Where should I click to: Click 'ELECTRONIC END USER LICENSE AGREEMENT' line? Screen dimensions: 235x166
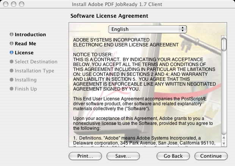coord(126,45)
